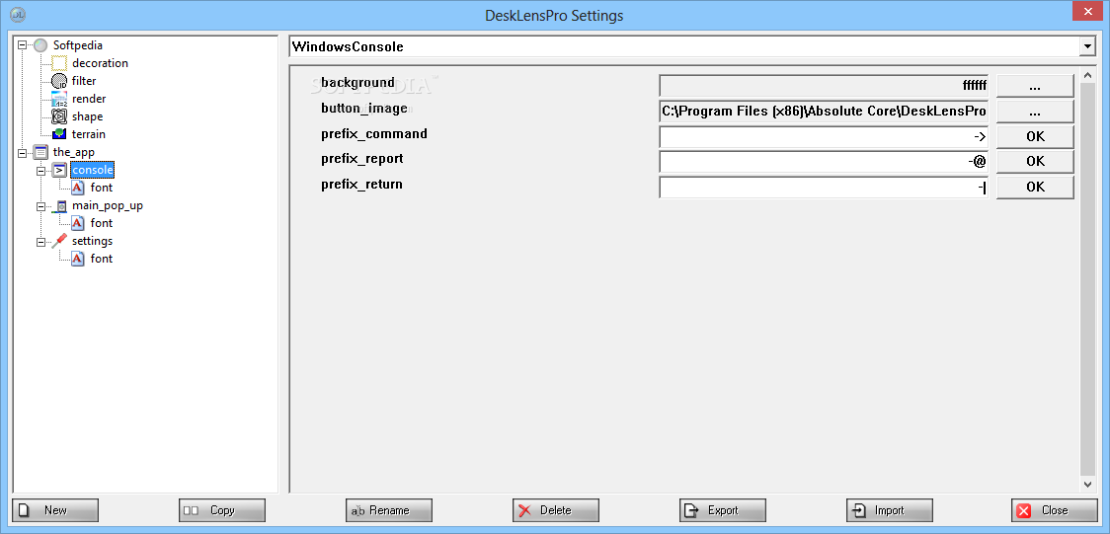The width and height of the screenshot is (1110, 534).
Task: Browse for button_image via ... button
Action: (x=1035, y=112)
